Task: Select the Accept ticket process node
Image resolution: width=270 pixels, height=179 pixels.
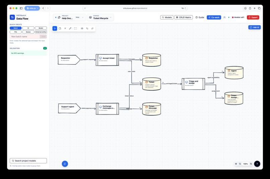Action: coord(107,60)
